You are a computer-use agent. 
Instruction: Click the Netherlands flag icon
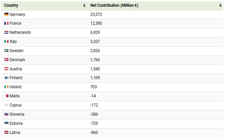click(x=6, y=32)
